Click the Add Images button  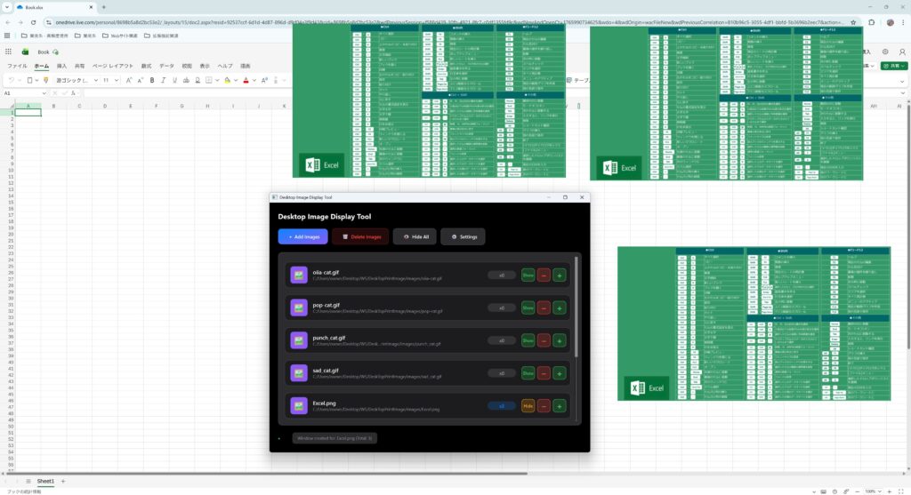[x=302, y=236]
